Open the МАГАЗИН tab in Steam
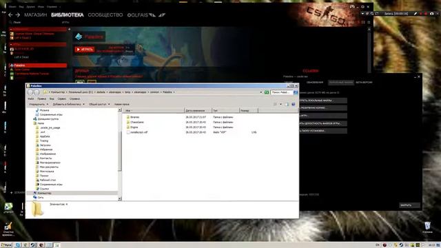This screenshot has height=248, width=441. [x=35, y=15]
